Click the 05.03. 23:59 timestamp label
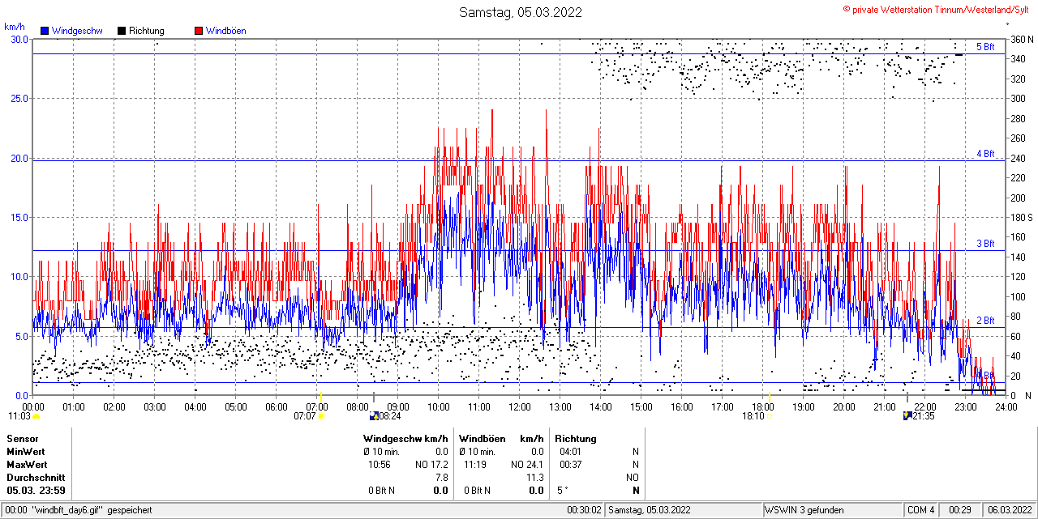1038x519 pixels. coord(36,491)
